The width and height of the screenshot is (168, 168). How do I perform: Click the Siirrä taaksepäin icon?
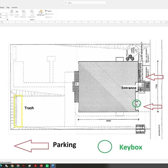click(x=32, y=12)
